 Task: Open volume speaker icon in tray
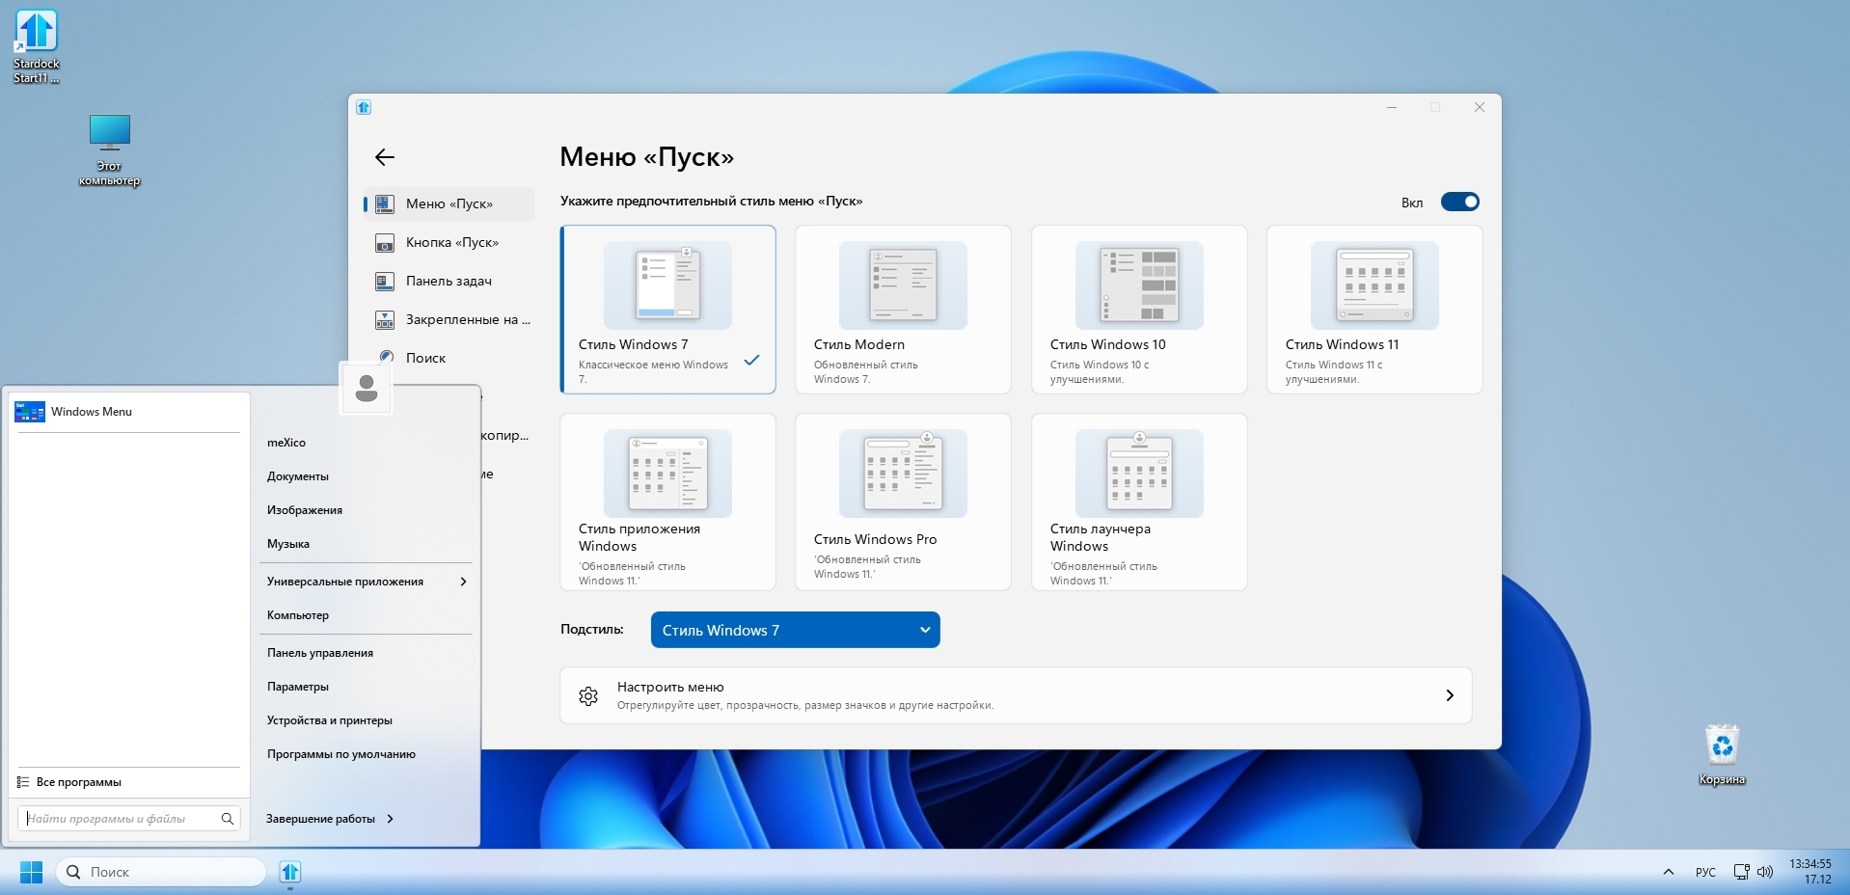[x=1765, y=872]
